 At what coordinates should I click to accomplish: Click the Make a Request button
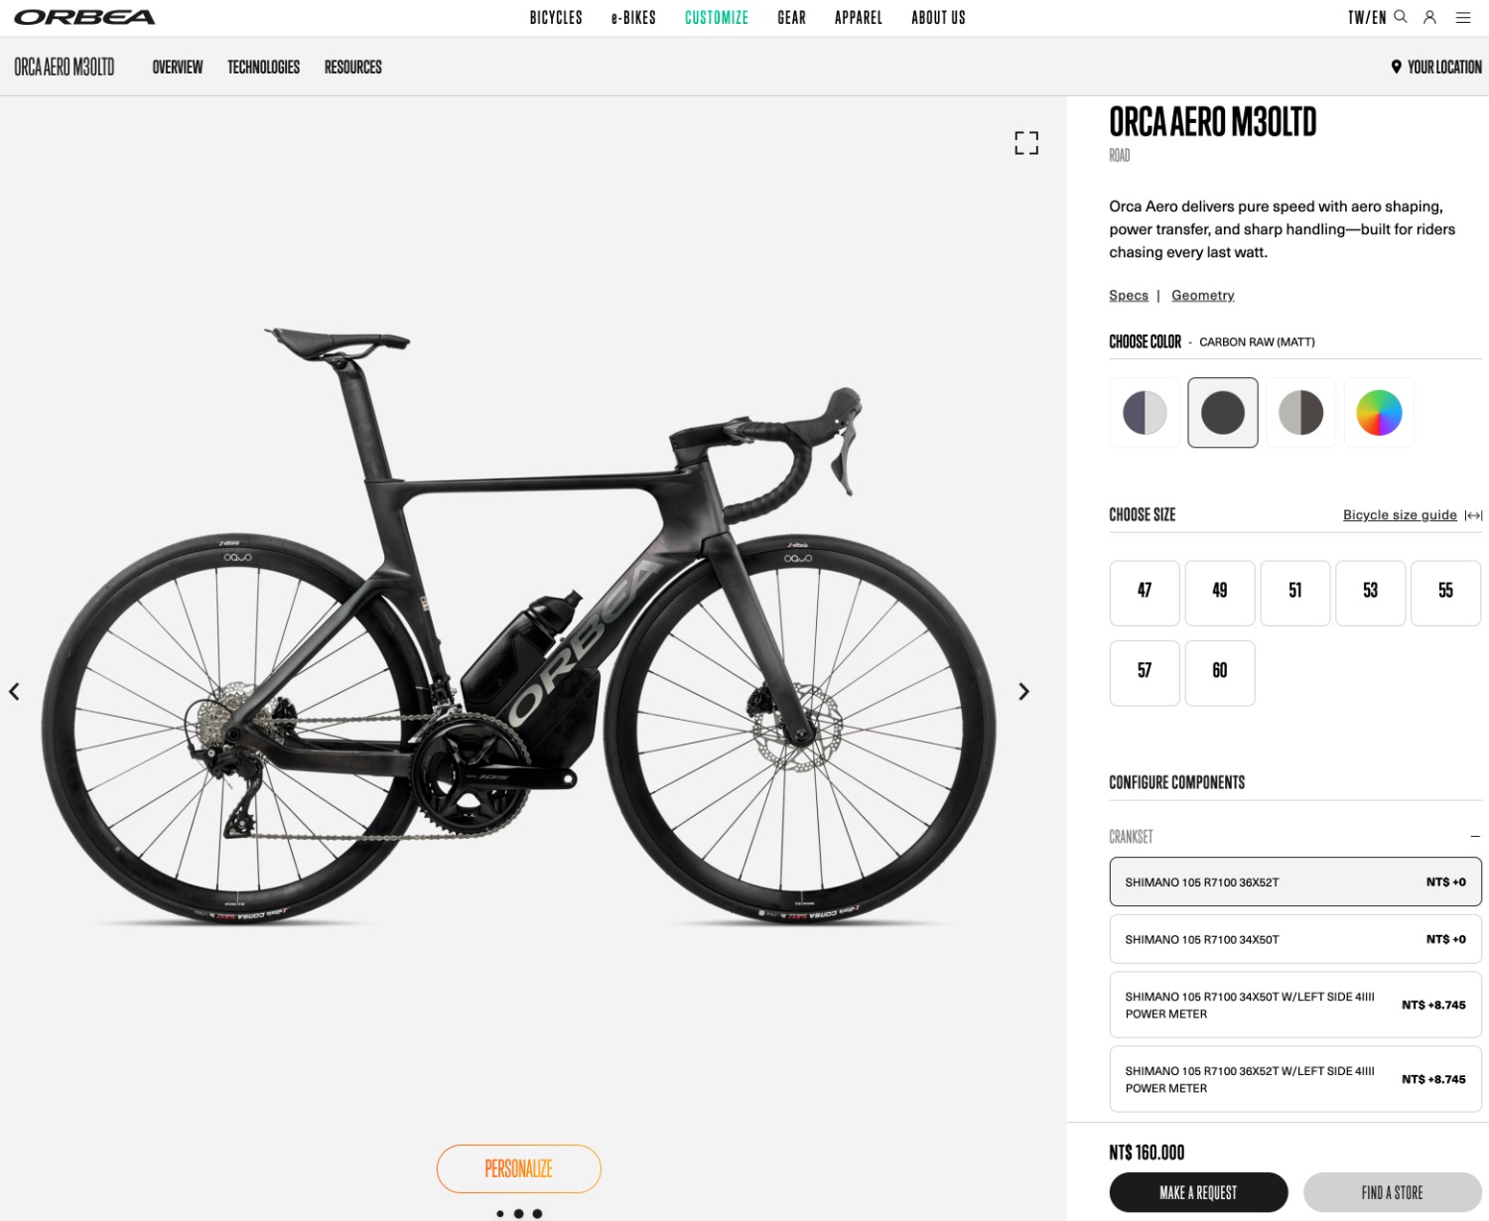point(1198,1192)
